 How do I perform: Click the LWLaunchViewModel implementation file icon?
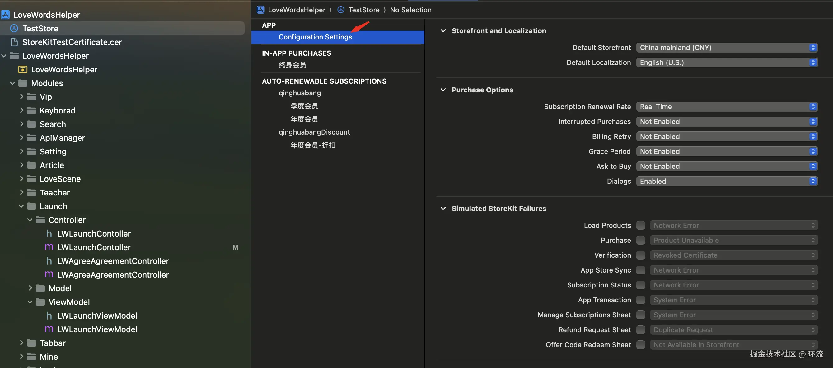click(x=49, y=329)
